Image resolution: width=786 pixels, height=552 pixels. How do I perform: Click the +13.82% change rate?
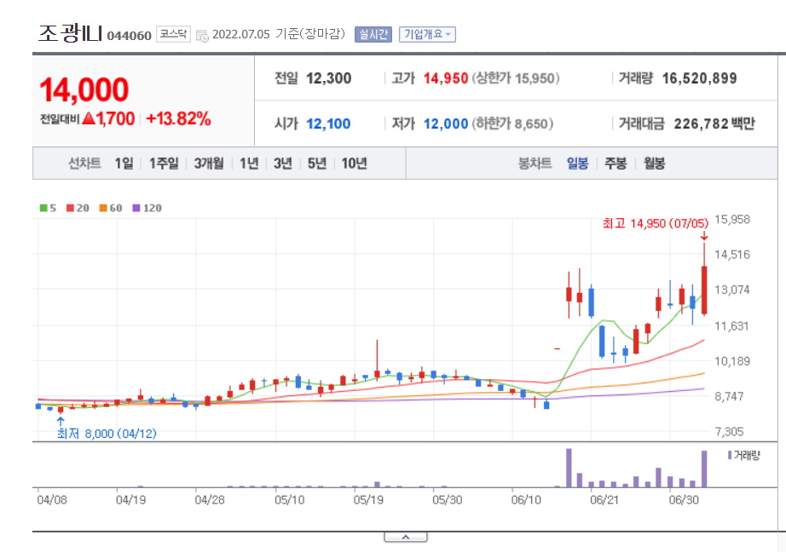point(178,118)
